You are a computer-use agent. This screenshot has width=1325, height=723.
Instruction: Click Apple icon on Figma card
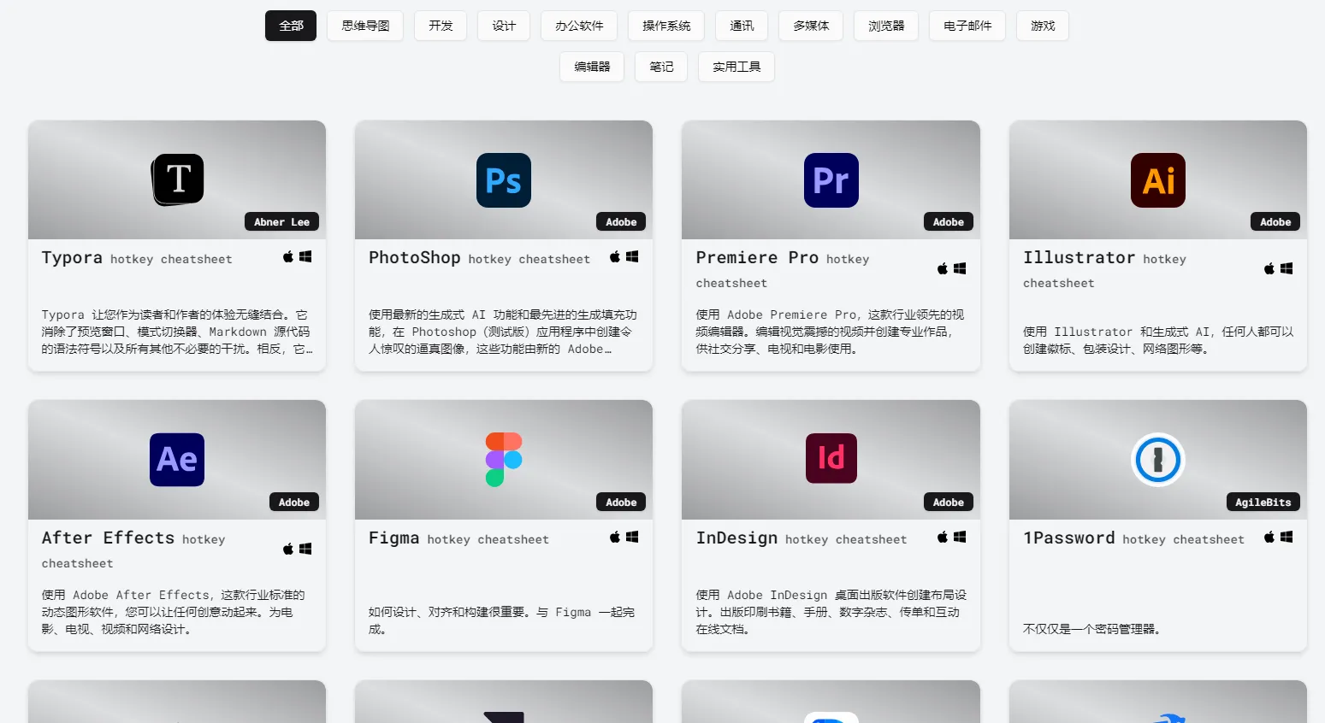click(615, 537)
